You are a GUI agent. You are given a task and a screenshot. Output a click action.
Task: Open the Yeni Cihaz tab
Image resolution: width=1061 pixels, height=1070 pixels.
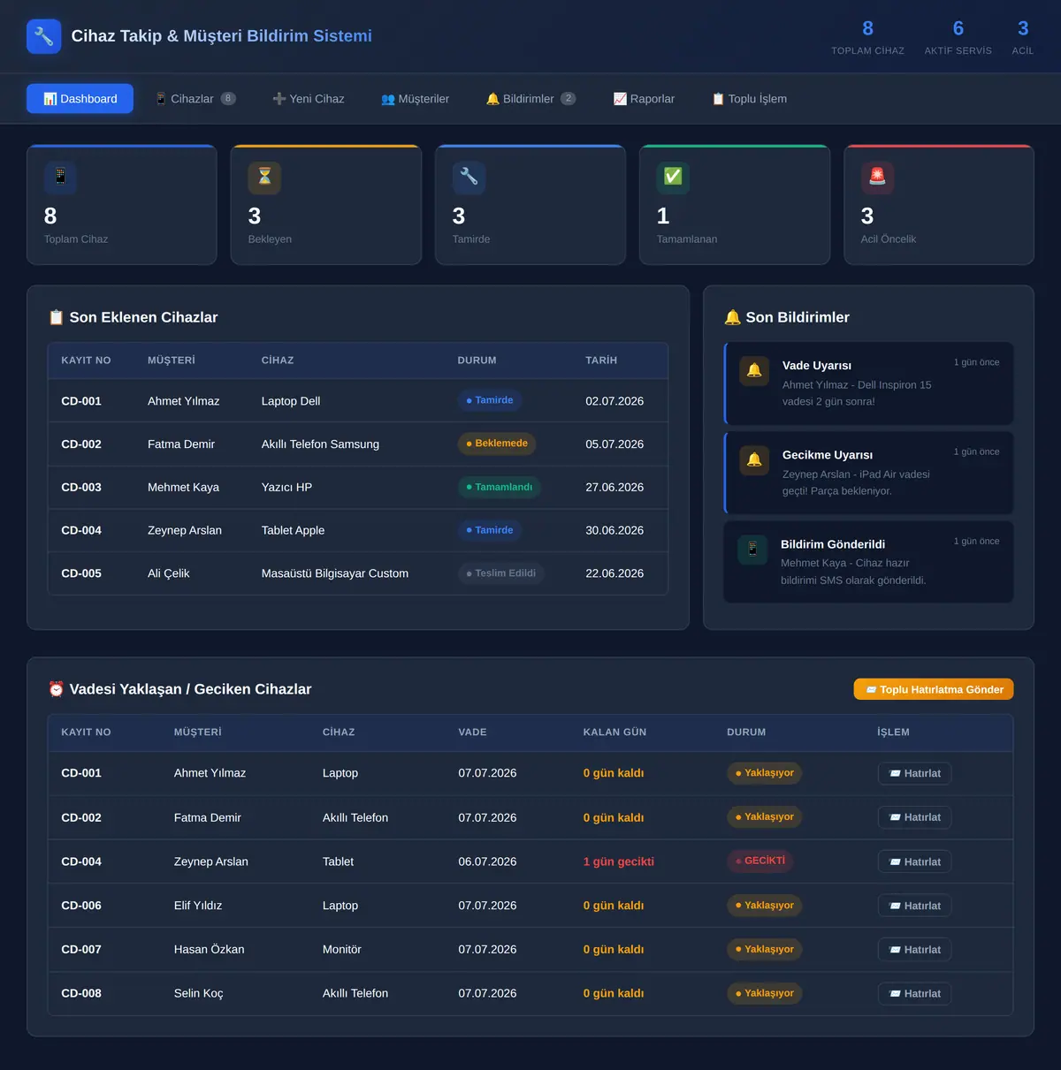click(309, 99)
